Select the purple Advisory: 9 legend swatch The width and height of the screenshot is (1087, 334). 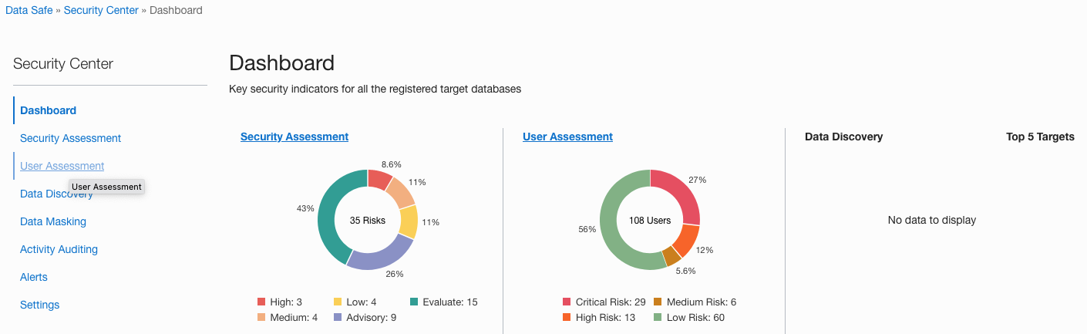coord(338,318)
